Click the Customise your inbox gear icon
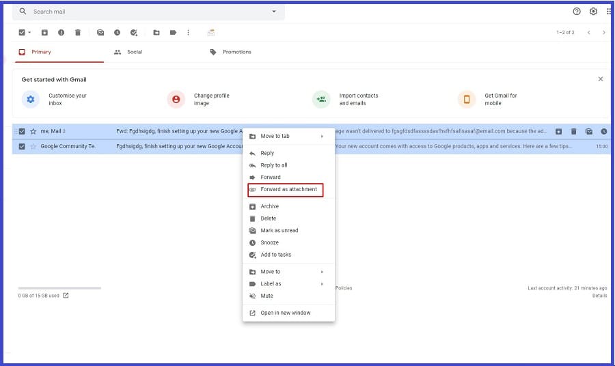 (31, 99)
